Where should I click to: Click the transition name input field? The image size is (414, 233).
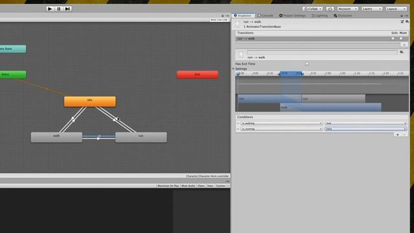(322, 52)
